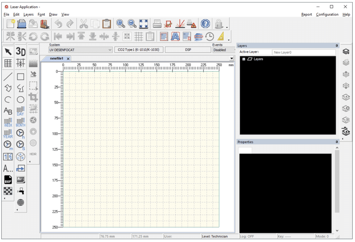Insert the checkered 2D code pattern
The image size is (355, 242).
(8, 191)
